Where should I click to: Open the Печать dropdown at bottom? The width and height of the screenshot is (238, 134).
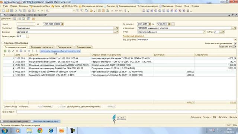point(207,117)
